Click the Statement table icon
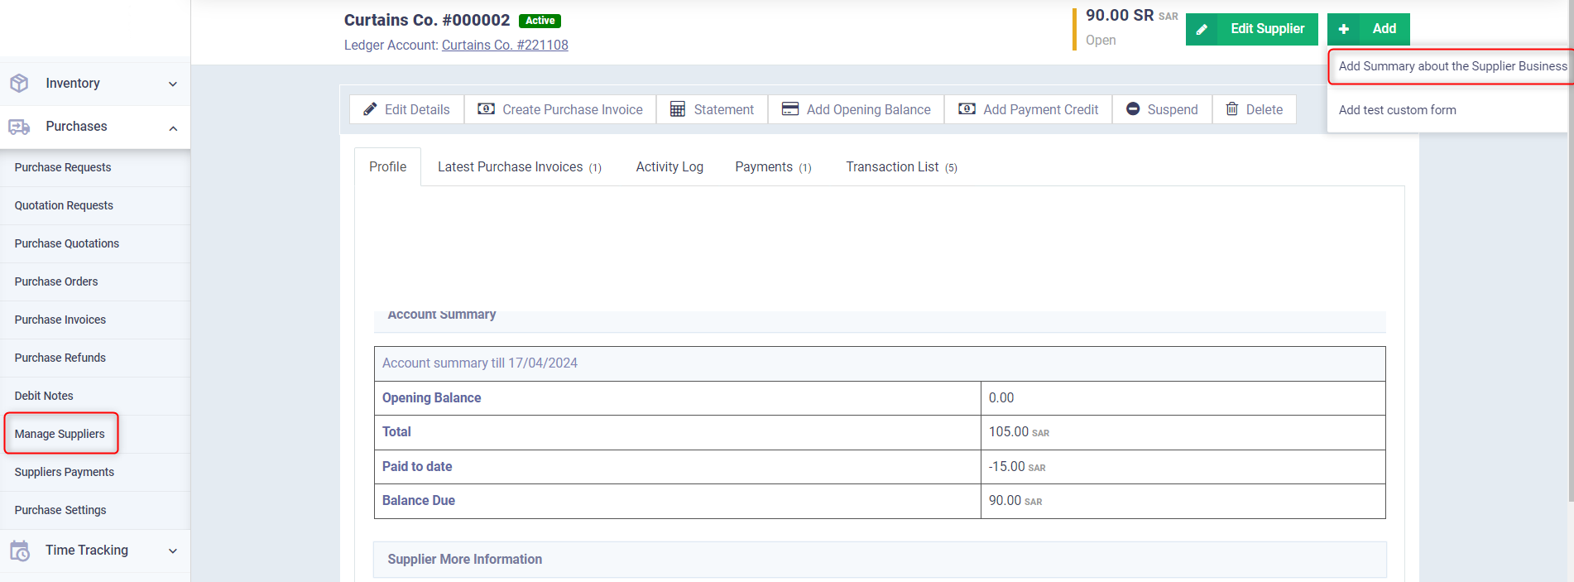This screenshot has width=1574, height=582. [678, 109]
